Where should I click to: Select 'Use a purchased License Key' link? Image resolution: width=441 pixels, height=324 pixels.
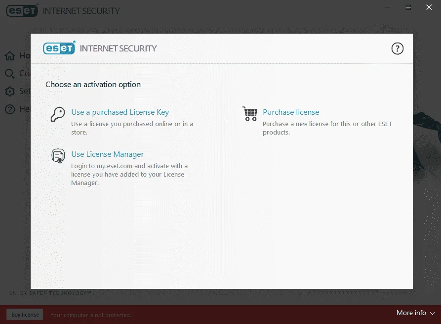coord(120,112)
